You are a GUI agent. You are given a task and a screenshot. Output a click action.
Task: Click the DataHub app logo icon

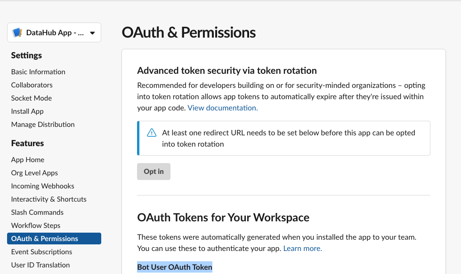click(x=17, y=33)
